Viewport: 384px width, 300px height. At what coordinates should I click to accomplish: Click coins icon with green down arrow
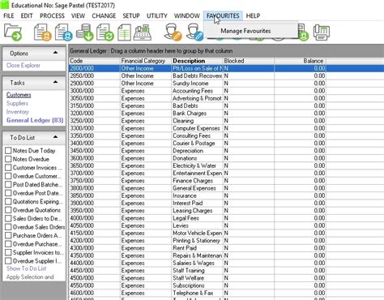point(85,32)
